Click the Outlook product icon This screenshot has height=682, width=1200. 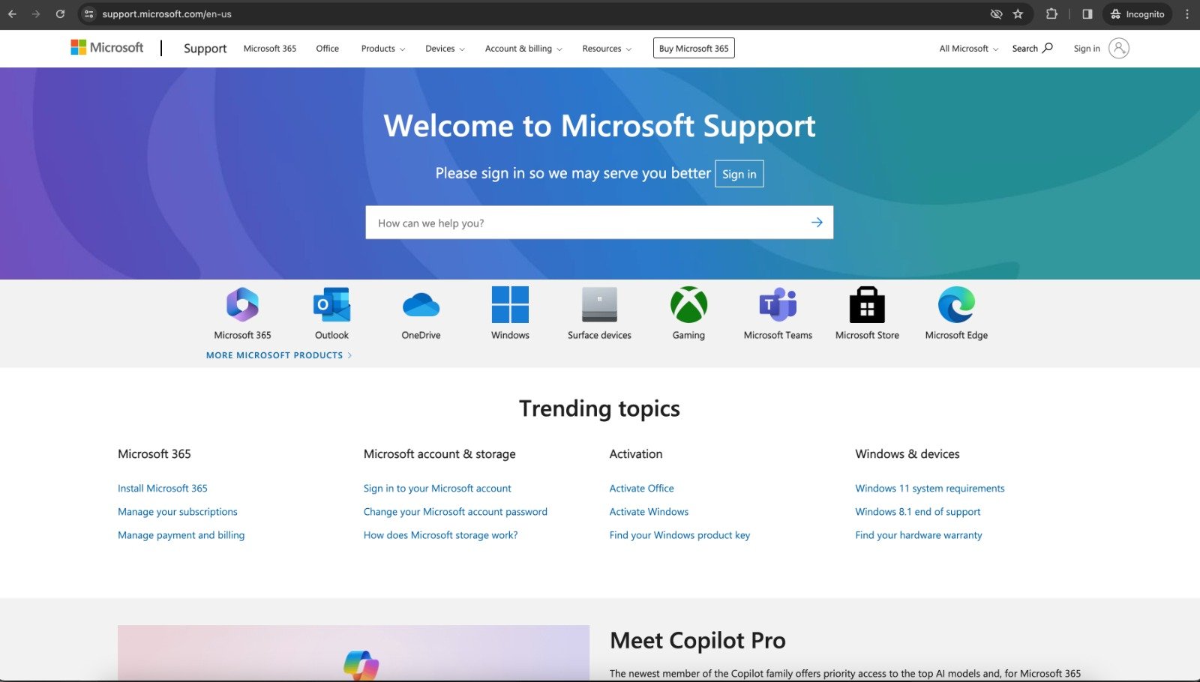(x=331, y=305)
